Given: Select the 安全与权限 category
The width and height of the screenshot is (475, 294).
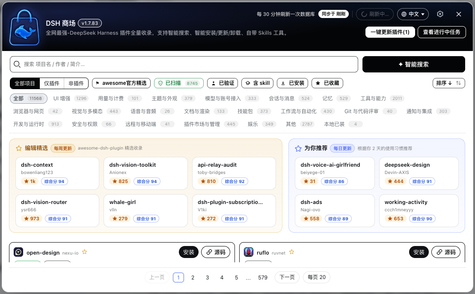Looking at the screenshot, I should [x=94, y=124].
